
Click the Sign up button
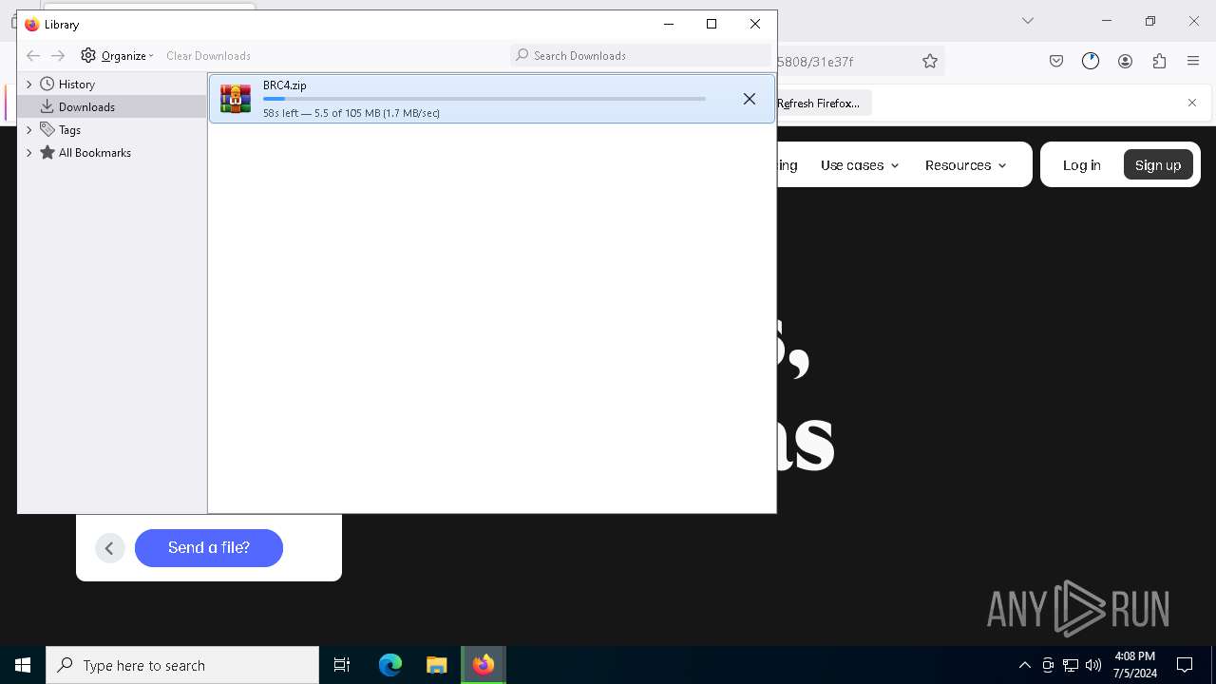coord(1158,165)
